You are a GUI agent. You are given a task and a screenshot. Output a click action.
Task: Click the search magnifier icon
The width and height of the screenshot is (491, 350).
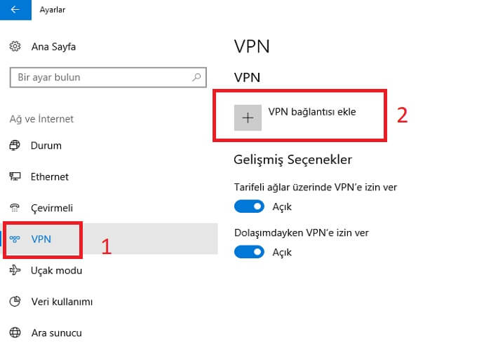click(196, 77)
